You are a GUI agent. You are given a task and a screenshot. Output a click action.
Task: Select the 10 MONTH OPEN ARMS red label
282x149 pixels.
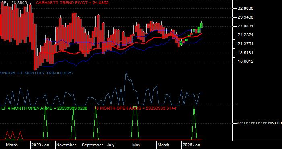click(x=135, y=108)
